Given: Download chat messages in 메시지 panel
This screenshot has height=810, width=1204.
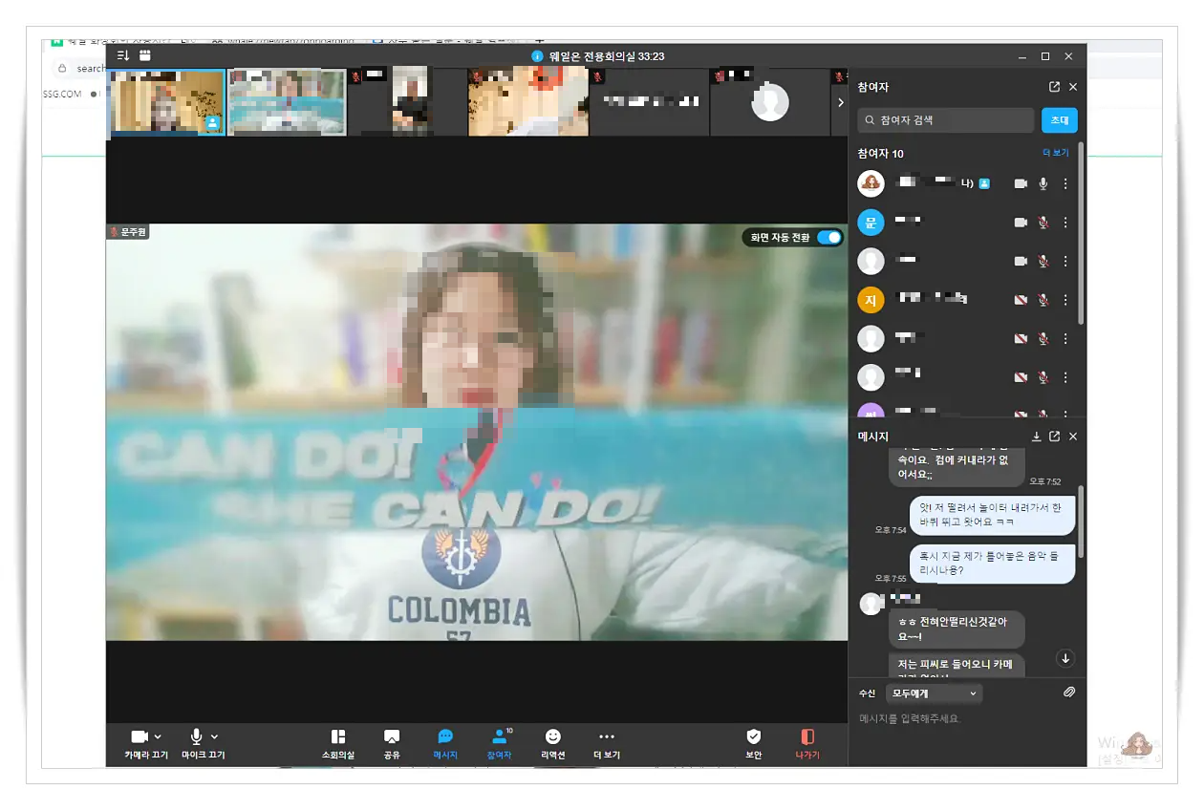Looking at the screenshot, I should pyautogui.click(x=1037, y=437).
